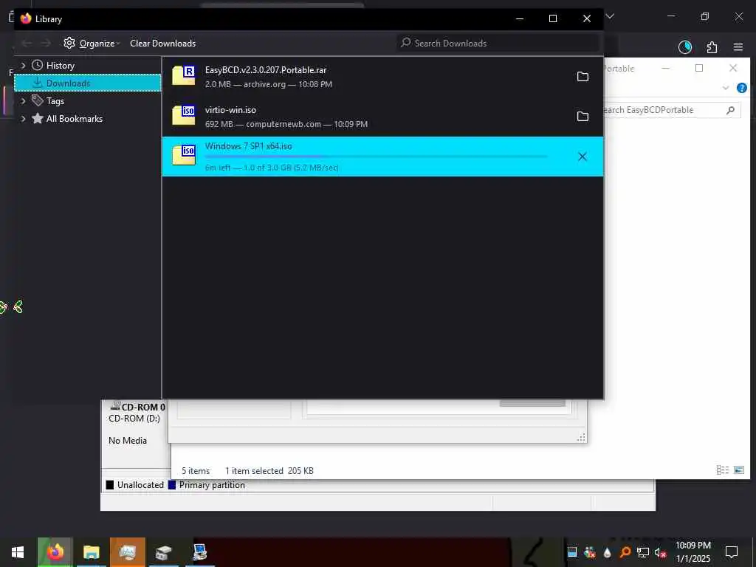Click the search magnifier in Library
756x567 pixels.
(x=406, y=42)
